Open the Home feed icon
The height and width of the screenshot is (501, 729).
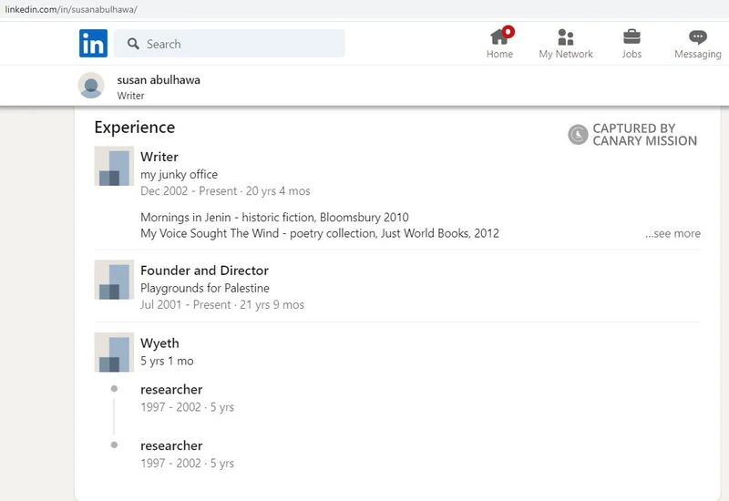coord(499,37)
